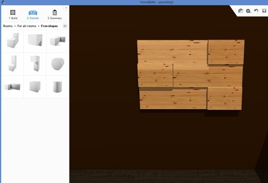Toggle catalog list view icon
Image resolution: width=268 pixels, height=183 pixels.
coord(65,26)
